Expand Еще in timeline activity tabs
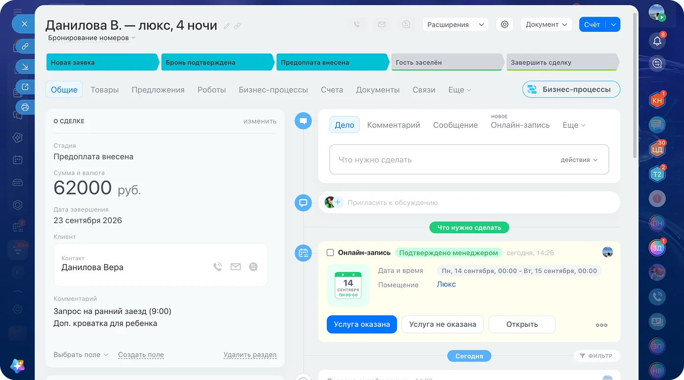Viewport: 684px width, 380px height. pyautogui.click(x=574, y=125)
